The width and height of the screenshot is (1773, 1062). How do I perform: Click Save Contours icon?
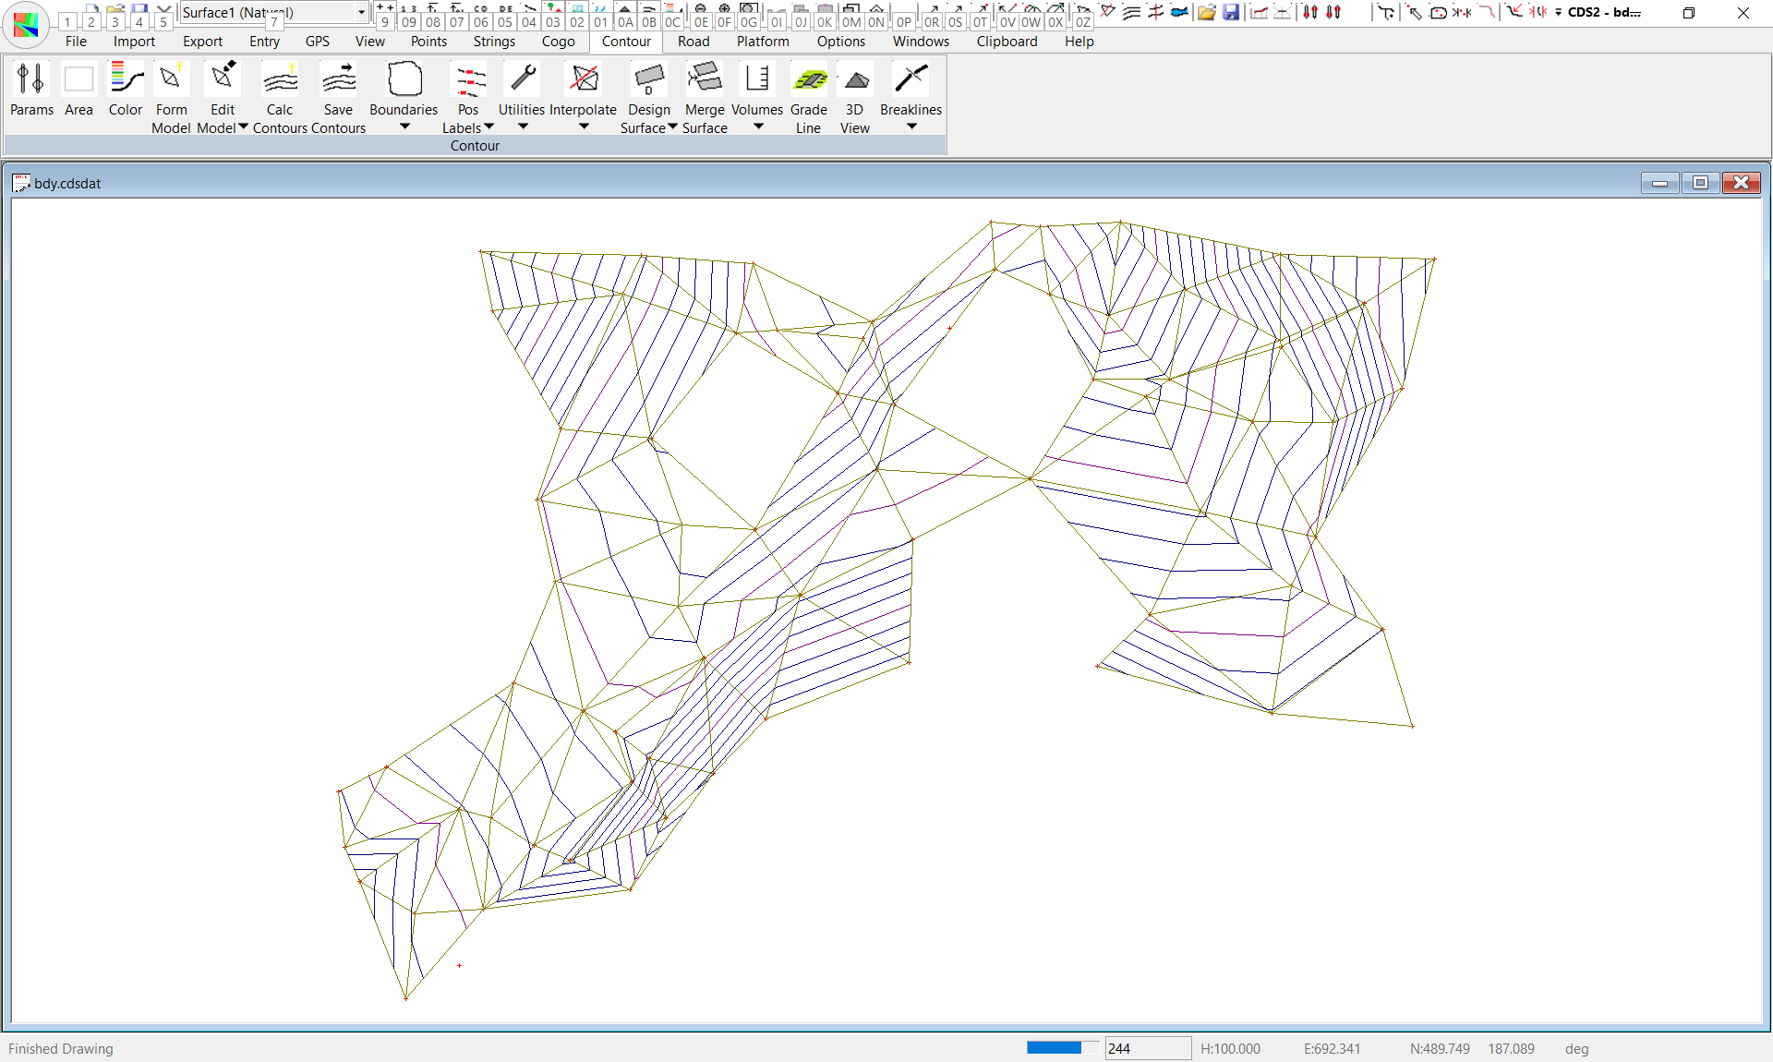[338, 80]
